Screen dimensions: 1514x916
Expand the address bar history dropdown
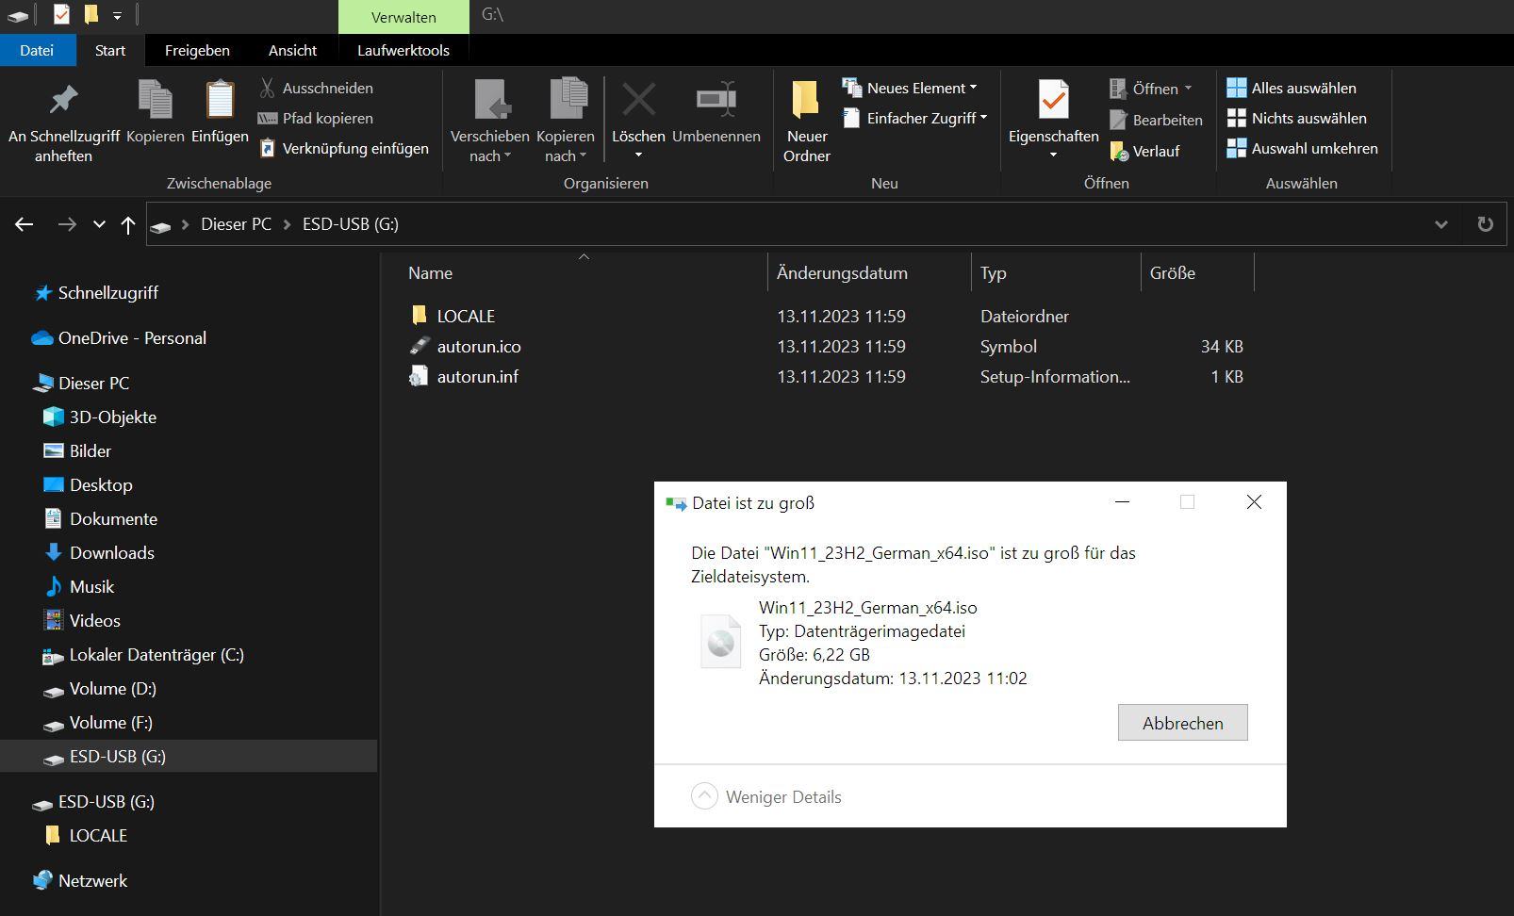click(x=1440, y=224)
